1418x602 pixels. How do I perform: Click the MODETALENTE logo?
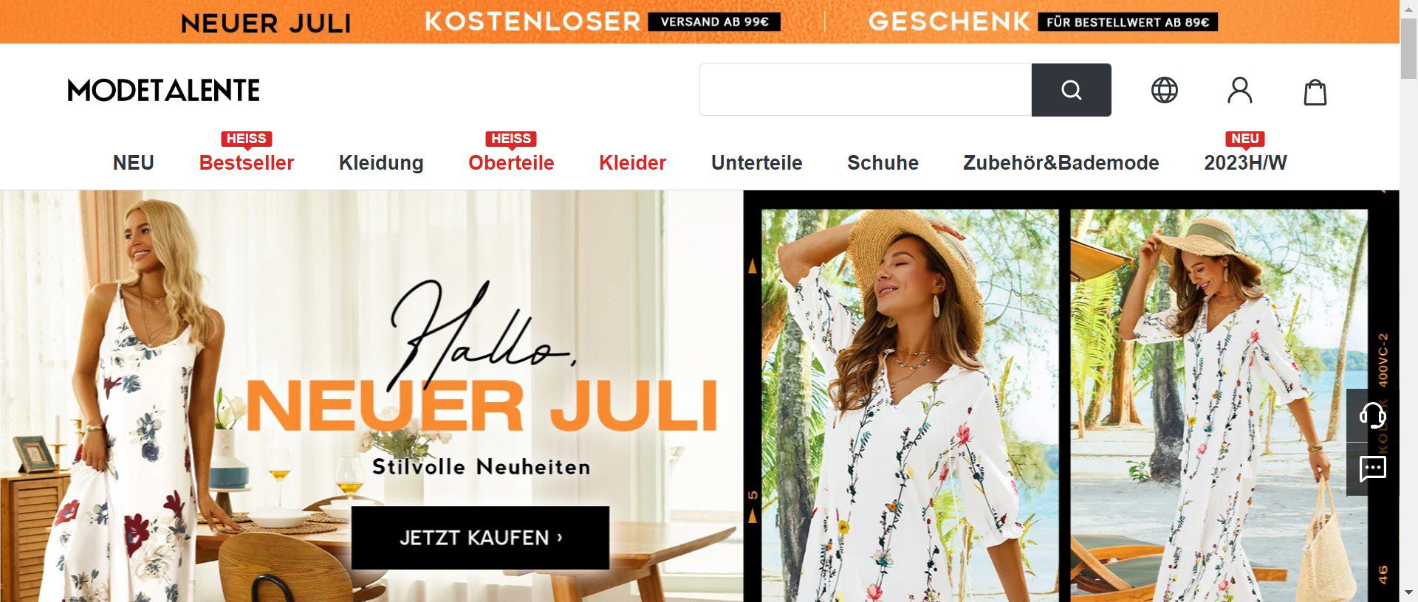tap(164, 91)
